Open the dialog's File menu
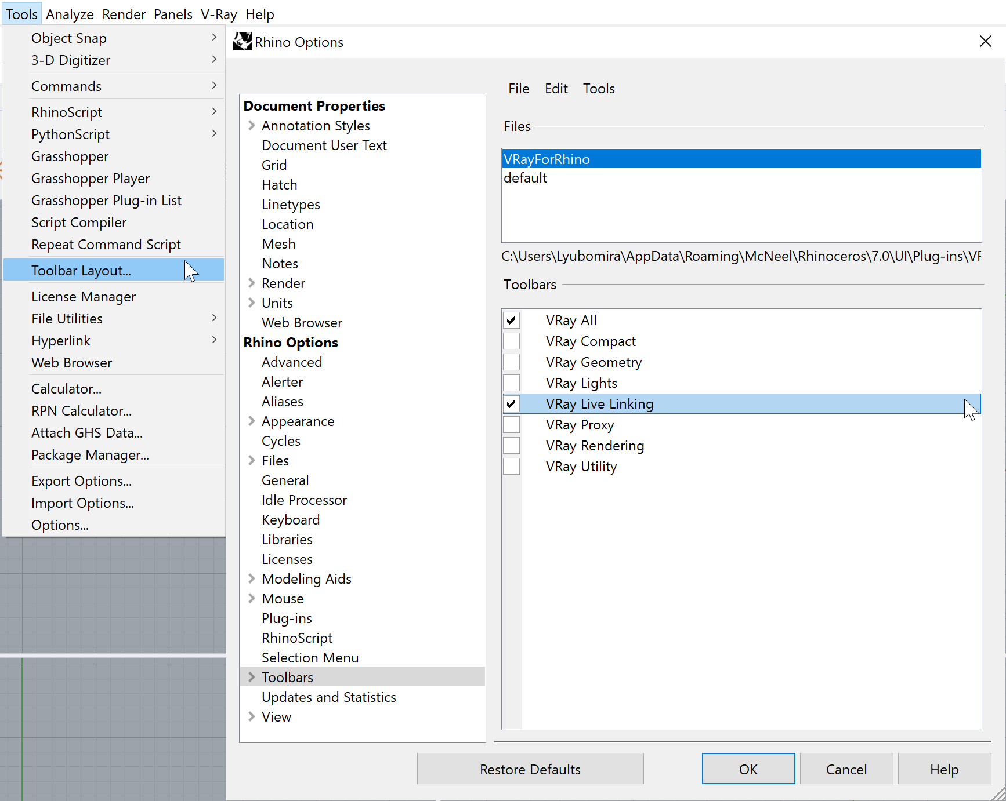Viewport: 1006px width, 801px height. coord(519,89)
